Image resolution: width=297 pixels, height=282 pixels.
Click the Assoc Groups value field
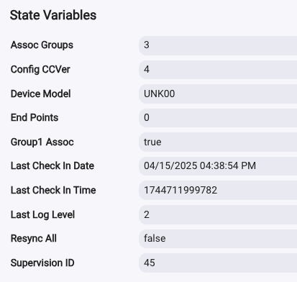coord(218,45)
